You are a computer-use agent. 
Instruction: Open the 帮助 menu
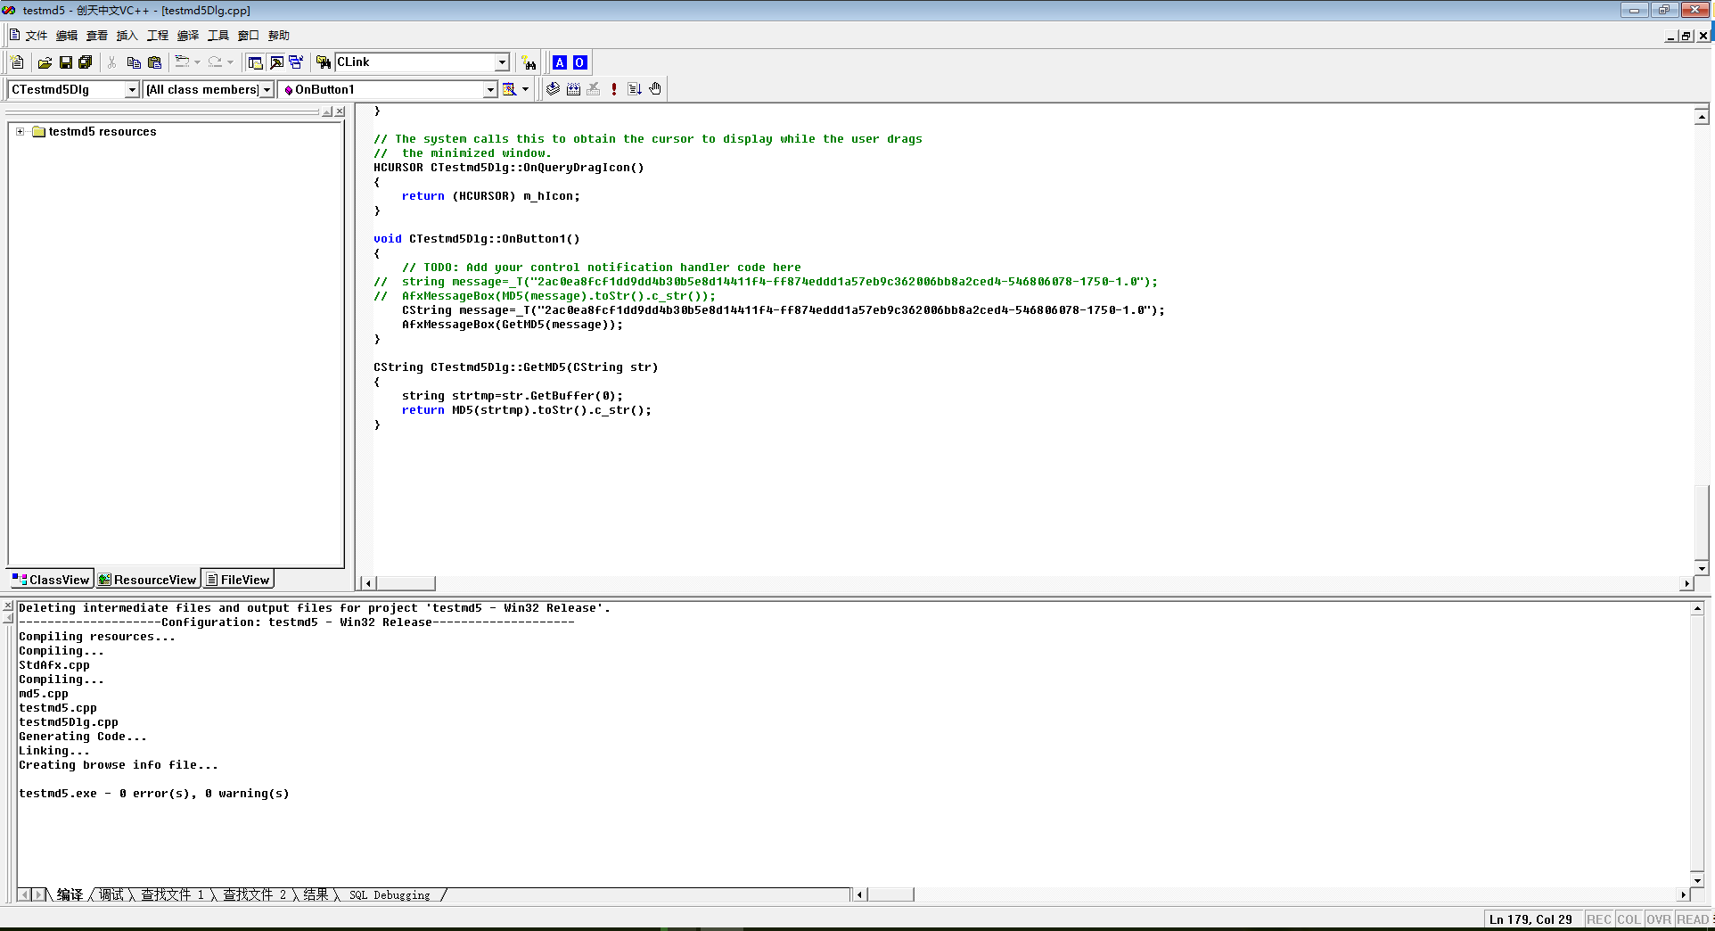(x=279, y=36)
